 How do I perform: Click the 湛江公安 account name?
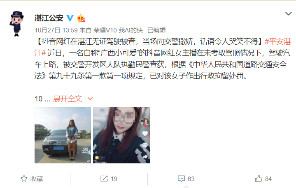(49, 18)
